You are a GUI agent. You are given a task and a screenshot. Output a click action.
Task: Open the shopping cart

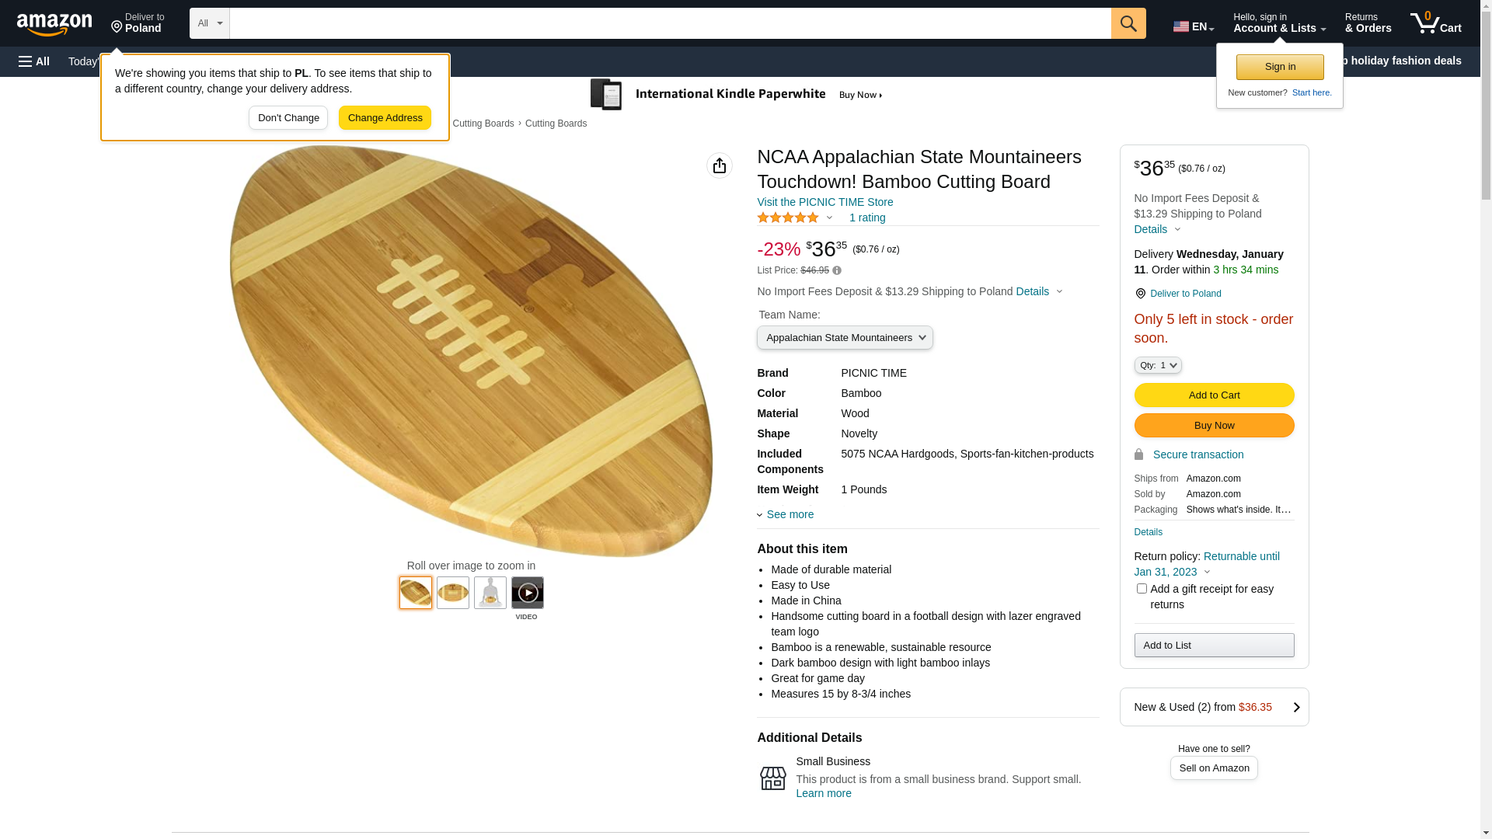point(1436,23)
